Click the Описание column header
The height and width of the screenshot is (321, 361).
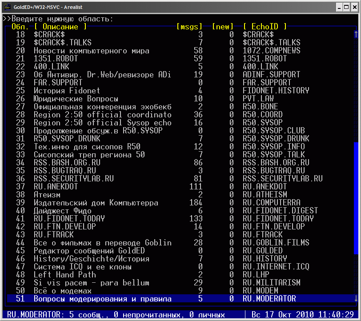click(60, 27)
